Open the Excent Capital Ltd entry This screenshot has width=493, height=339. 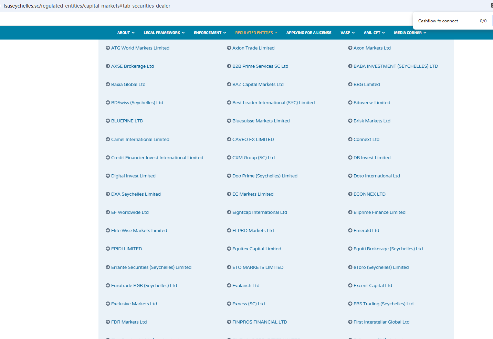(x=373, y=286)
